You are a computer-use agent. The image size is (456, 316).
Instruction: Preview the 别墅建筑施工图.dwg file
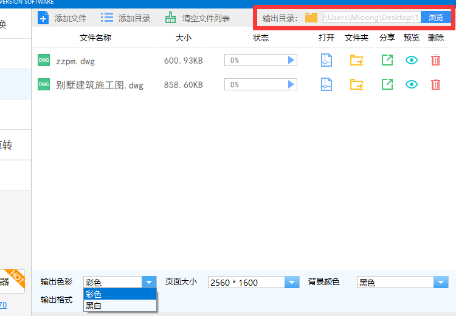pyautogui.click(x=412, y=84)
